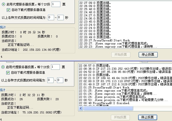Click minimum interval field in 26-minute timer window
Screen dimensions: 172x121
coord(51,17)
